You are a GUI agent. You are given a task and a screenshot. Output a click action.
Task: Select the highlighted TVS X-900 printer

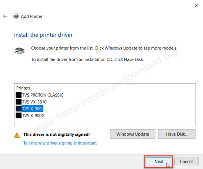(x=32, y=109)
